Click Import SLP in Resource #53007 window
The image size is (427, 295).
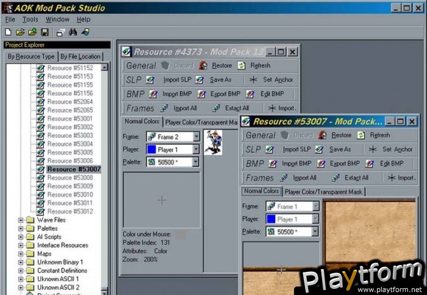tap(289, 149)
